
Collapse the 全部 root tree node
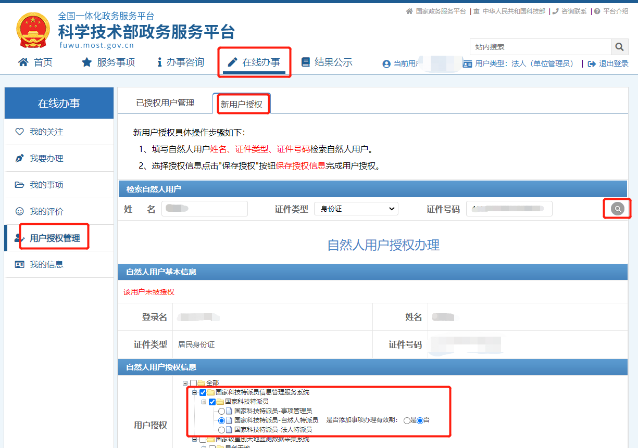click(x=185, y=383)
